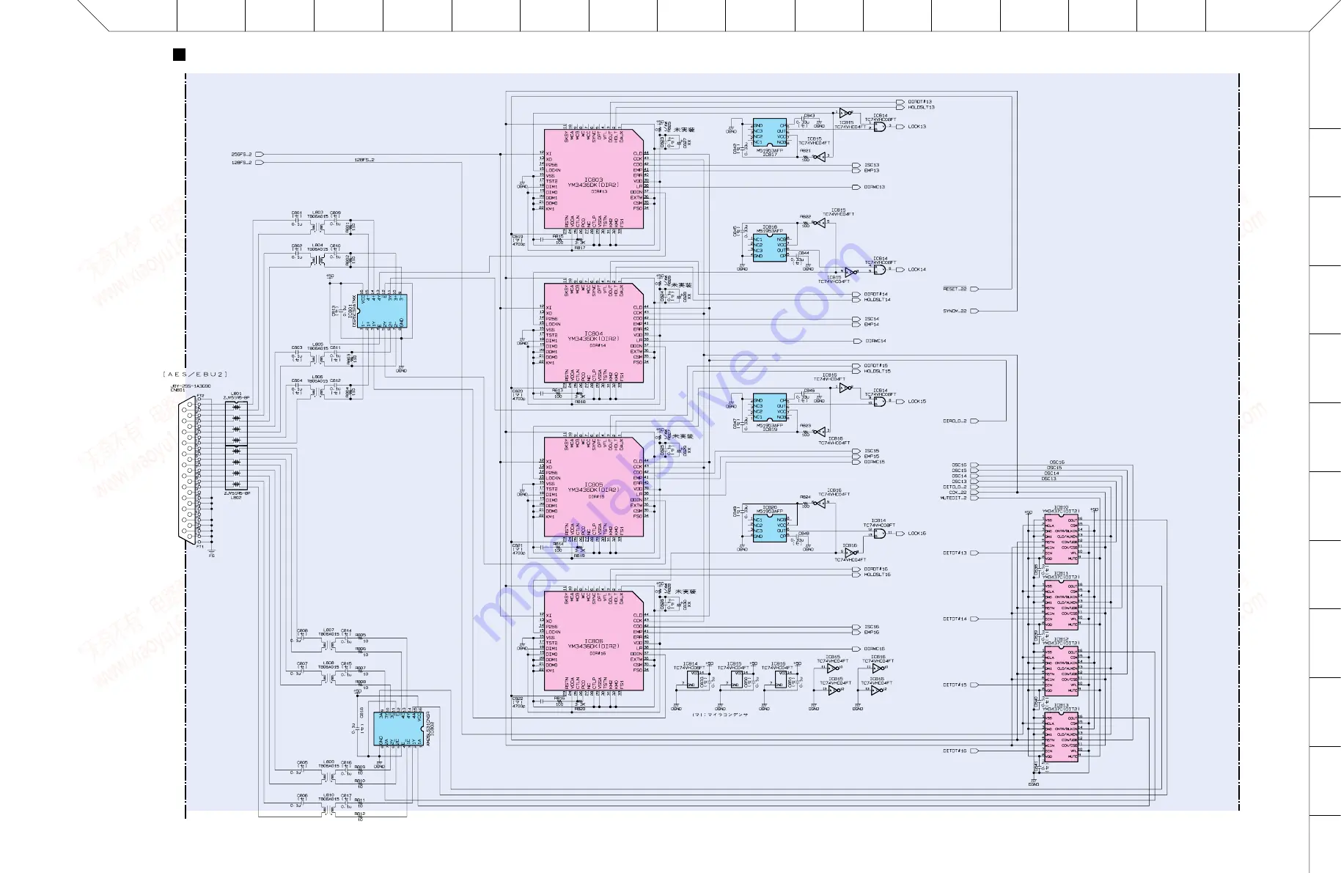Click the 'DITDT#14' input port label
This screenshot has height=873, width=1341.
click(x=955, y=619)
